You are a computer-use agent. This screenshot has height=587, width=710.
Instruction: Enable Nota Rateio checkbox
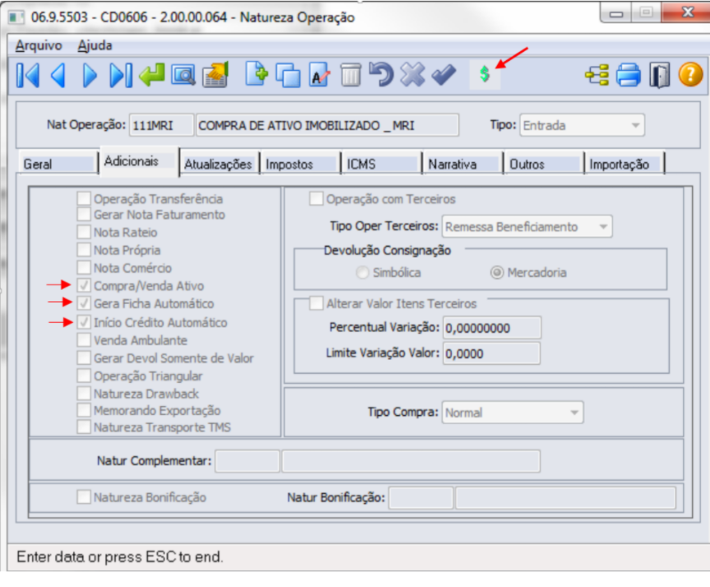click(84, 232)
